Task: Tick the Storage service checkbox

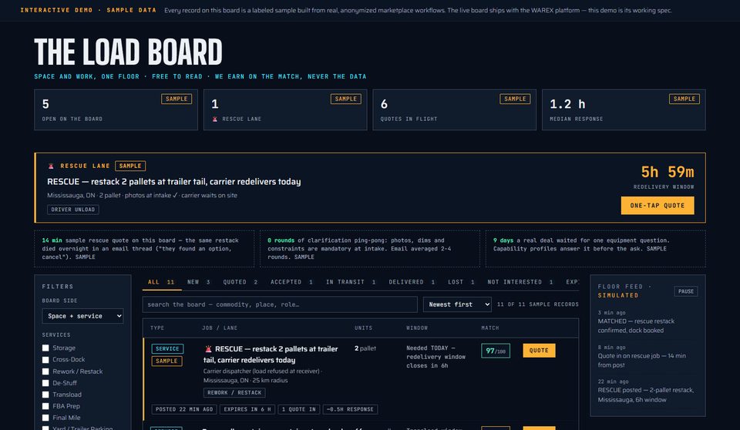Action: pyautogui.click(x=45, y=348)
